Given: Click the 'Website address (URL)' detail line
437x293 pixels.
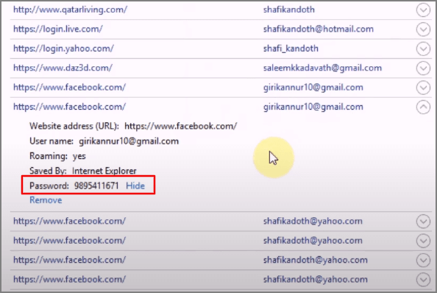Looking at the screenshot, I should click(x=133, y=127).
